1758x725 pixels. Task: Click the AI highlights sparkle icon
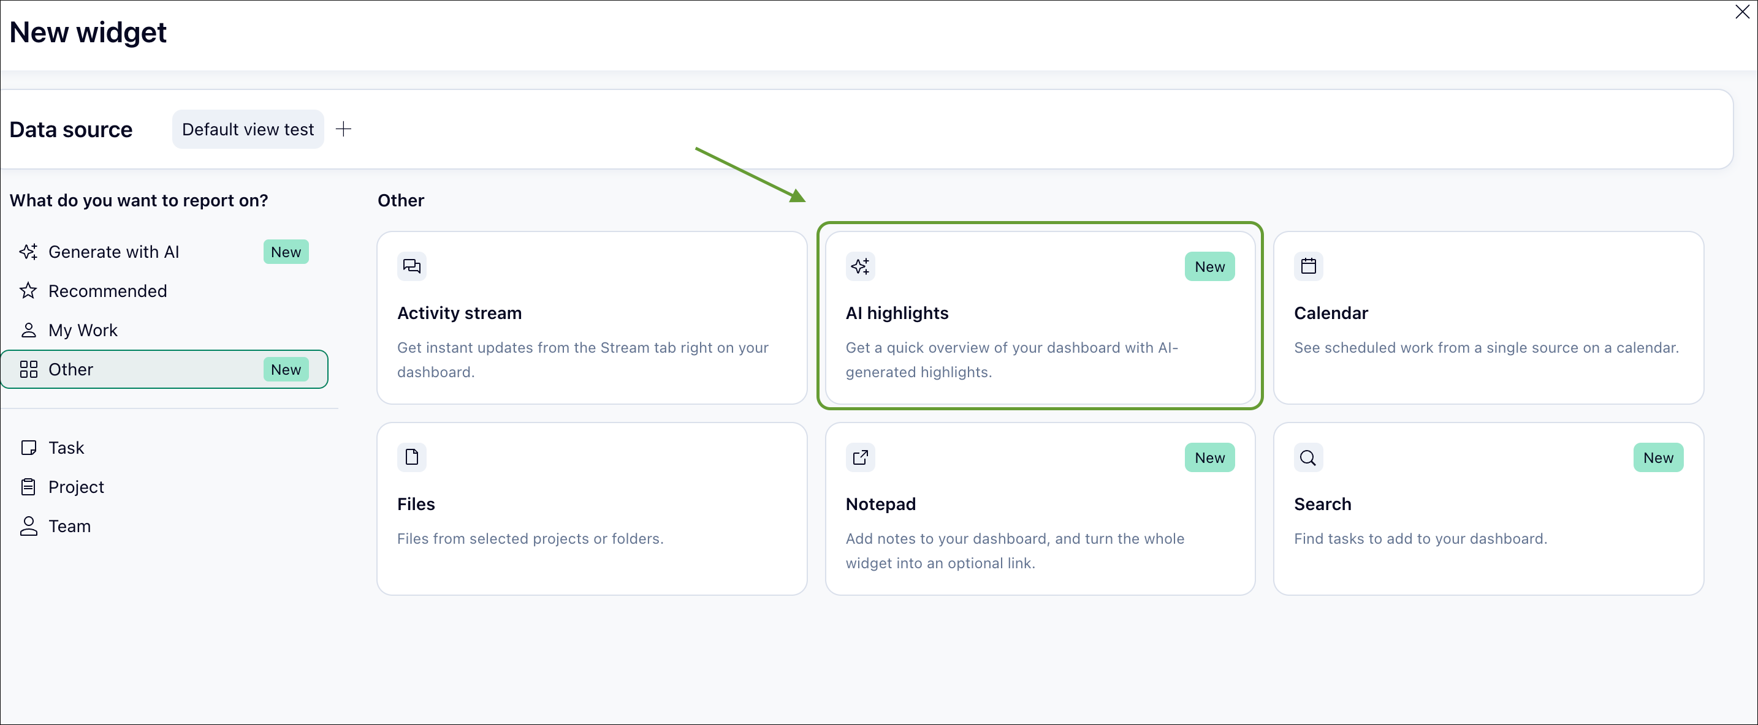click(x=860, y=266)
